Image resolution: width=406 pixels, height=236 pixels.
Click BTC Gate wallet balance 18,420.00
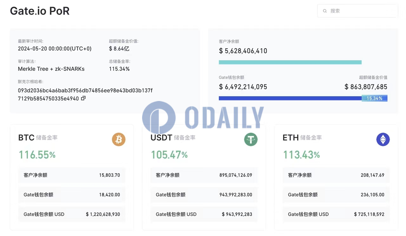[110, 195]
